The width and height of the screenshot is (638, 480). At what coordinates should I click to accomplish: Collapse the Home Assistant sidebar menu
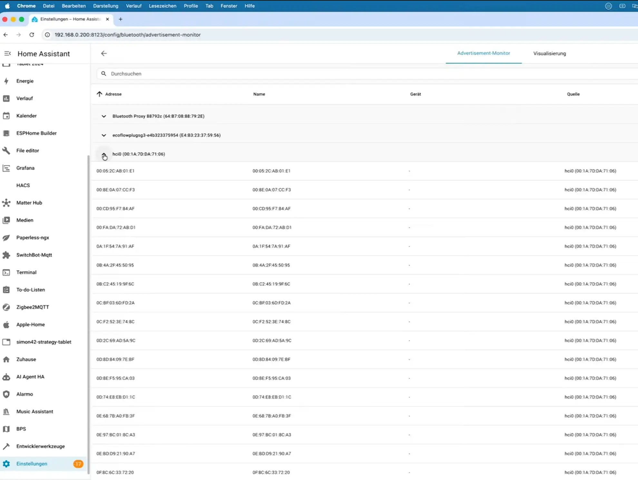[x=7, y=53]
